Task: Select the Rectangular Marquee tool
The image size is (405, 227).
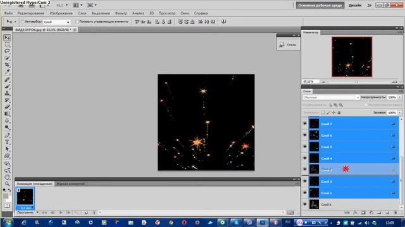Action: (7, 45)
